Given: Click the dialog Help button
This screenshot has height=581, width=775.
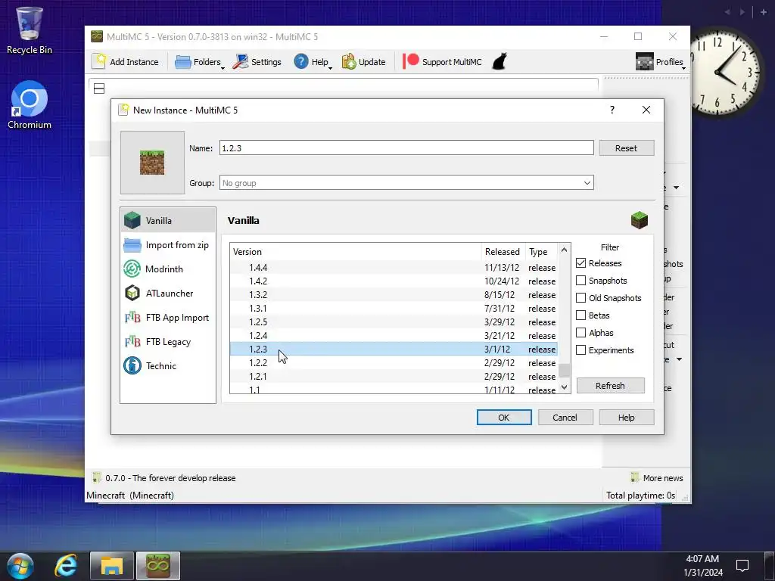Looking at the screenshot, I should click(x=626, y=418).
